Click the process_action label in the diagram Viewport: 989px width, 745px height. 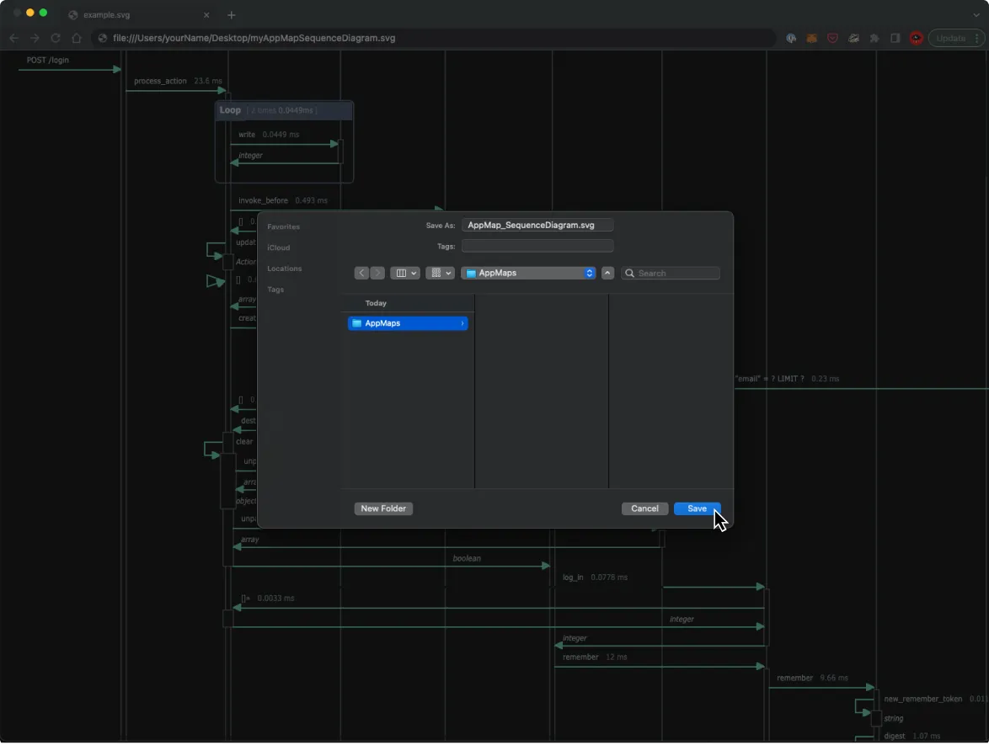click(160, 81)
